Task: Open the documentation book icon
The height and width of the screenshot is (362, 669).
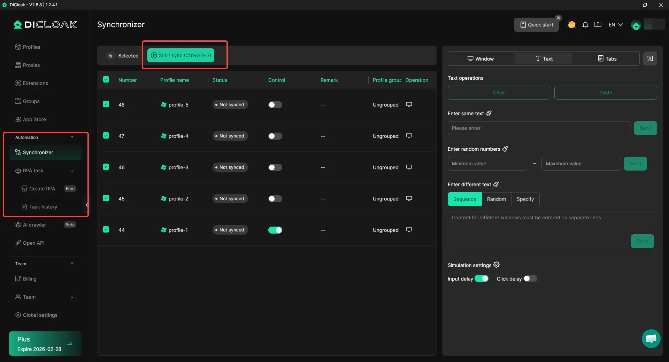Action: coord(598,25)
